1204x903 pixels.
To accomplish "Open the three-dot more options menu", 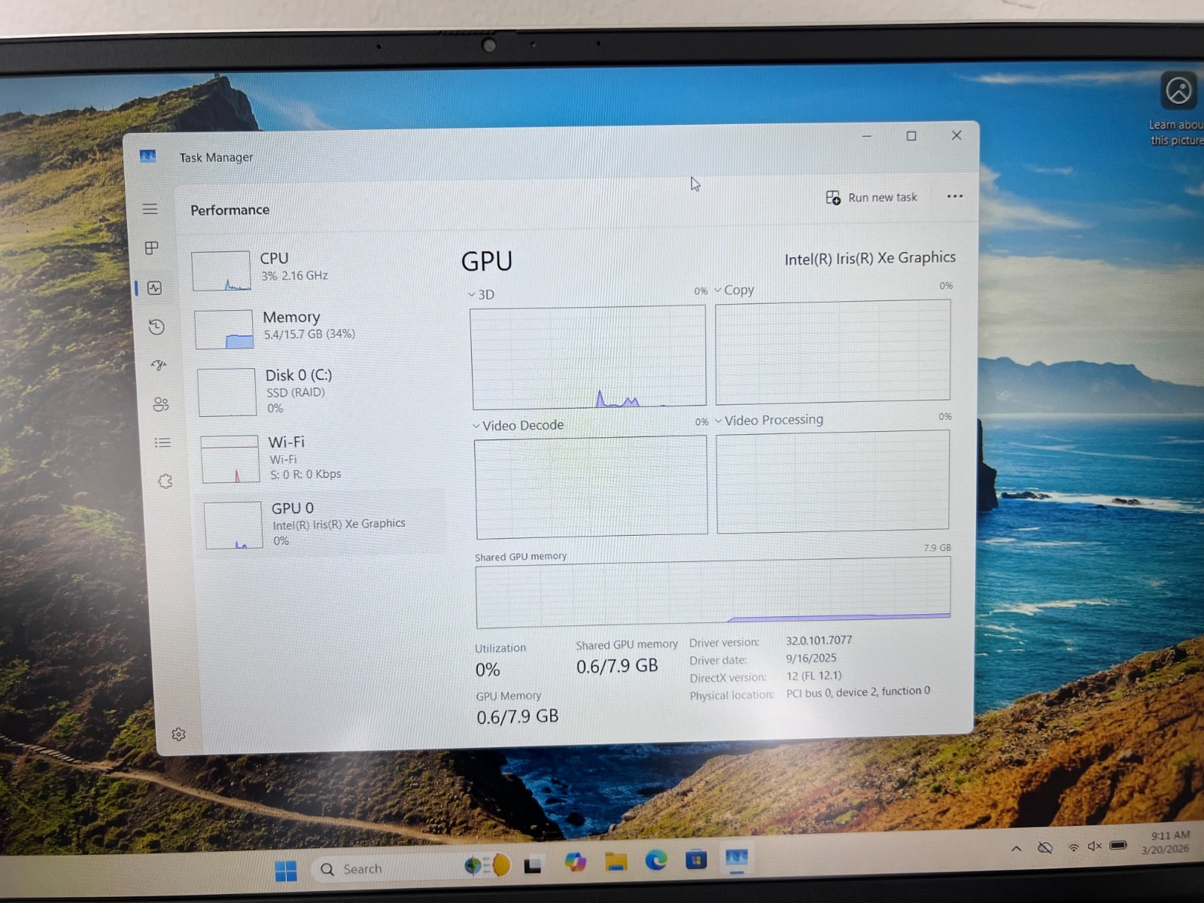I will click(955, 196).
